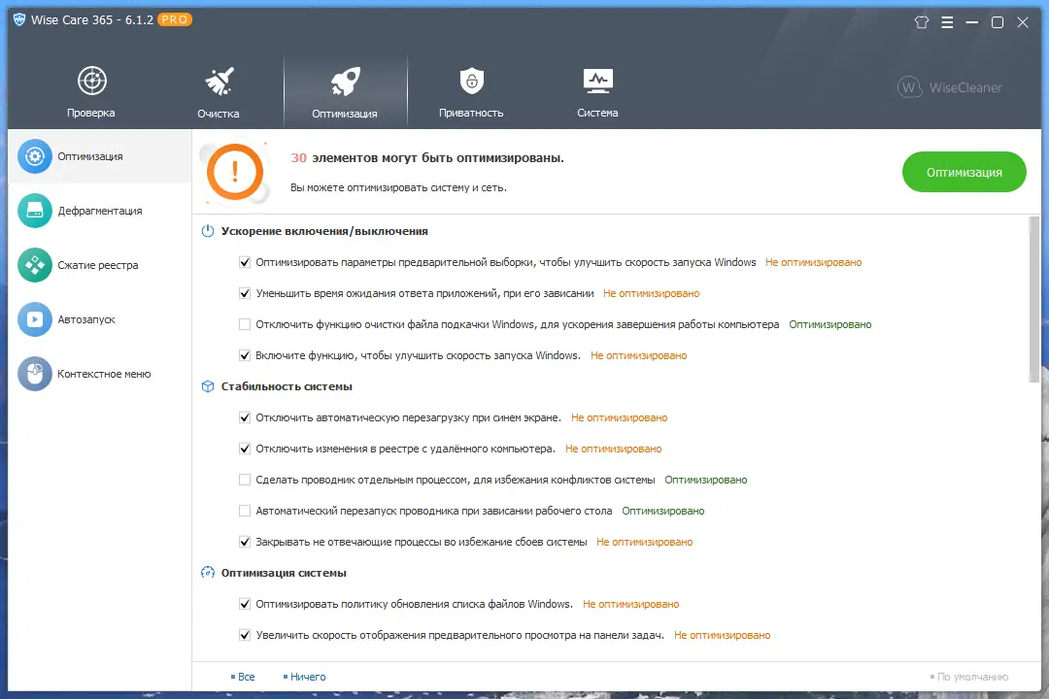This screenshot has height=699, width=1049.
Task: Click the PRO badge in the title
Action: click(x=175, y=19)
